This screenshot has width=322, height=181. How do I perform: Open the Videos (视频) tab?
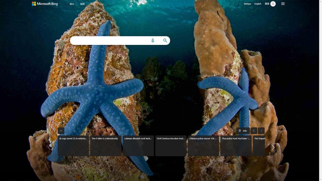[x=83, y=4]
